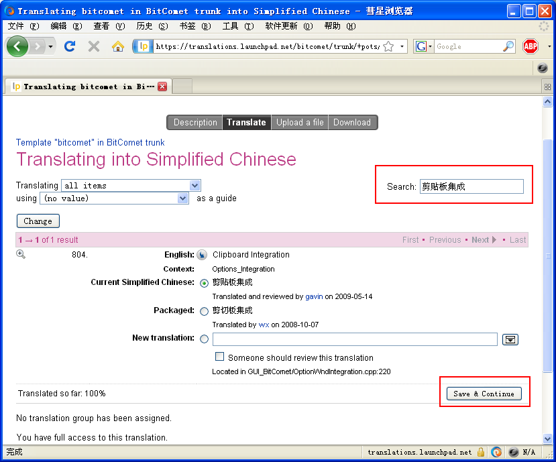This screenshot has height=462, width=556.
Task: Select the Packaged translation radio button
Action: (x=204, y=311)
